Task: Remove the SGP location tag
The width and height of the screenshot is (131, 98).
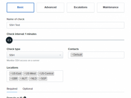Action: tap(40, 78)
